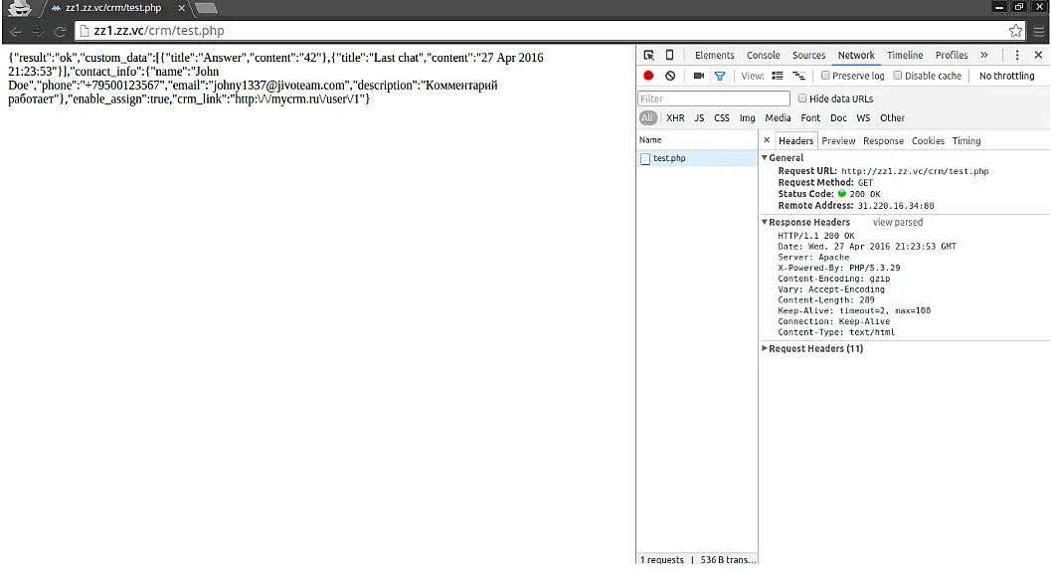
Task: Stop recording network log with red button
Action: [x=648, y=76]
